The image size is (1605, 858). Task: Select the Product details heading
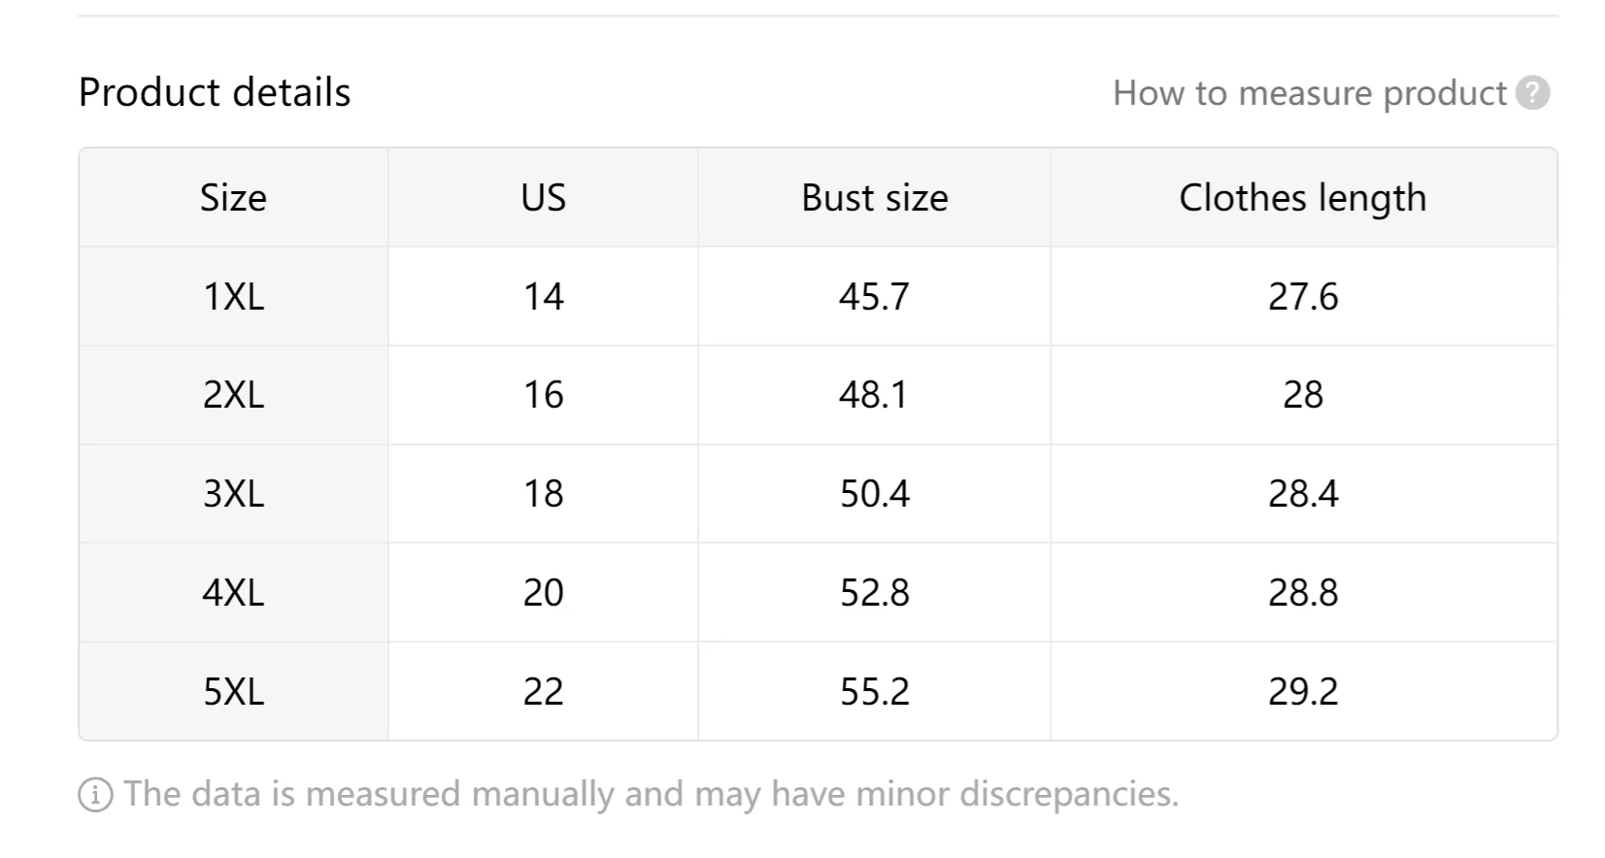click(215, 92)
